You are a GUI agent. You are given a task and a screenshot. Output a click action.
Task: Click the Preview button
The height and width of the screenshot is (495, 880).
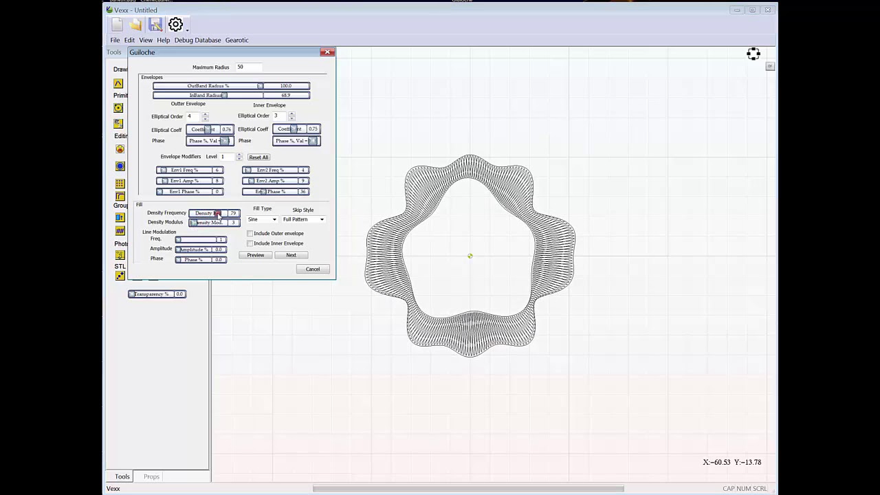coord(256,255)
